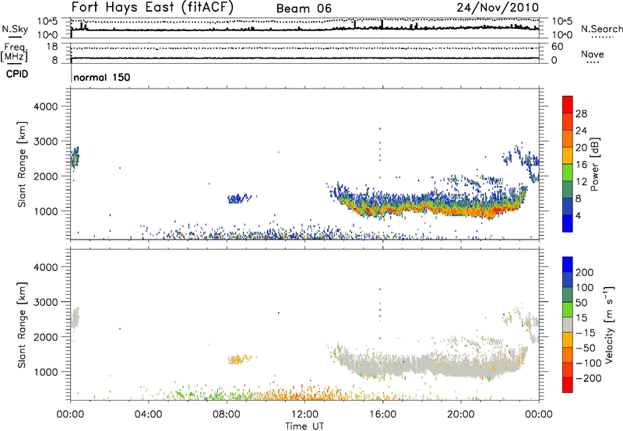Click the 'CPID' label
The height and width of the screenshot is (431, 623).
pos(17,74)
